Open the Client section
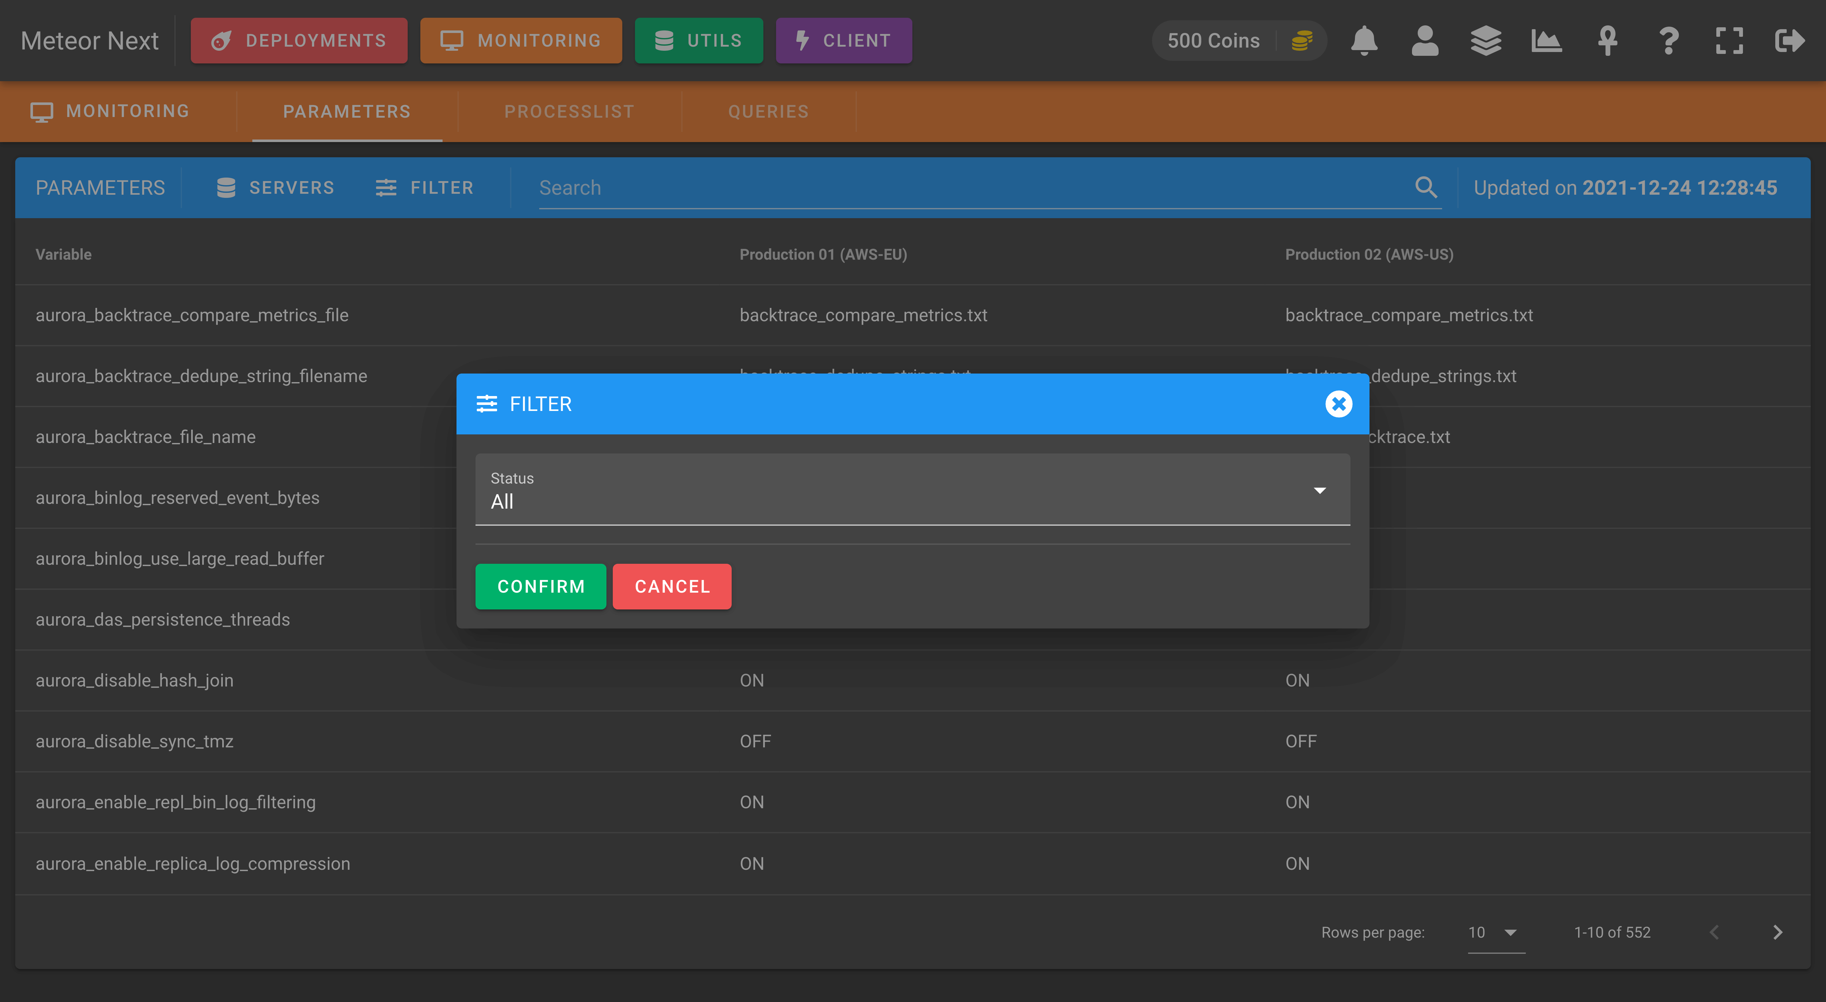Viewport: 1826px width, 1002px height. (844, 40)
